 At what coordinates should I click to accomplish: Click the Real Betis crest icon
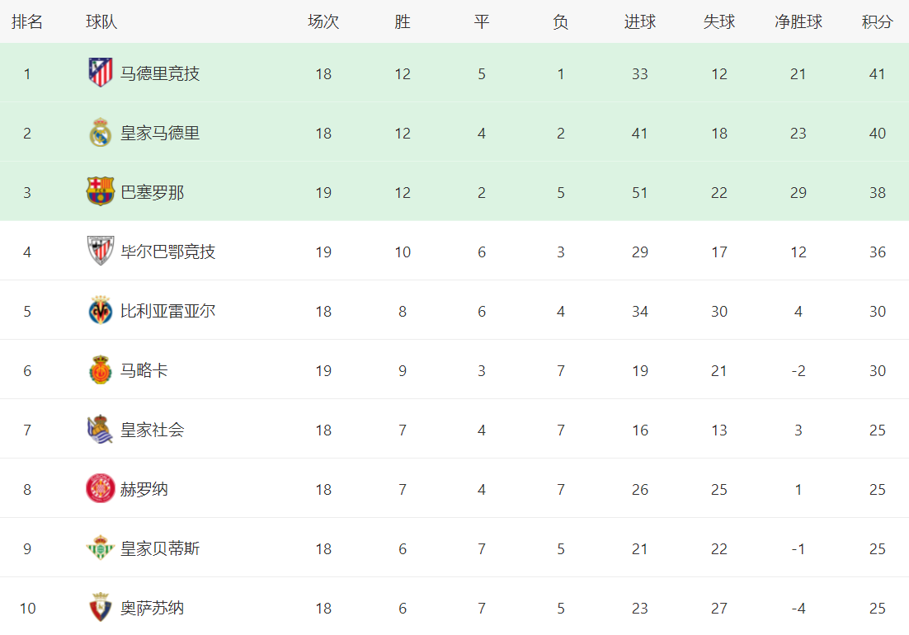pyautogui.click(x=101, y=548)
